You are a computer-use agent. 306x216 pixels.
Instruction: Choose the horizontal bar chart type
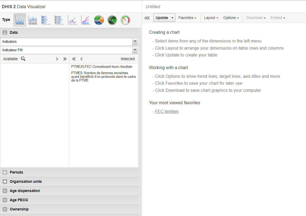(x=46, y=20)
